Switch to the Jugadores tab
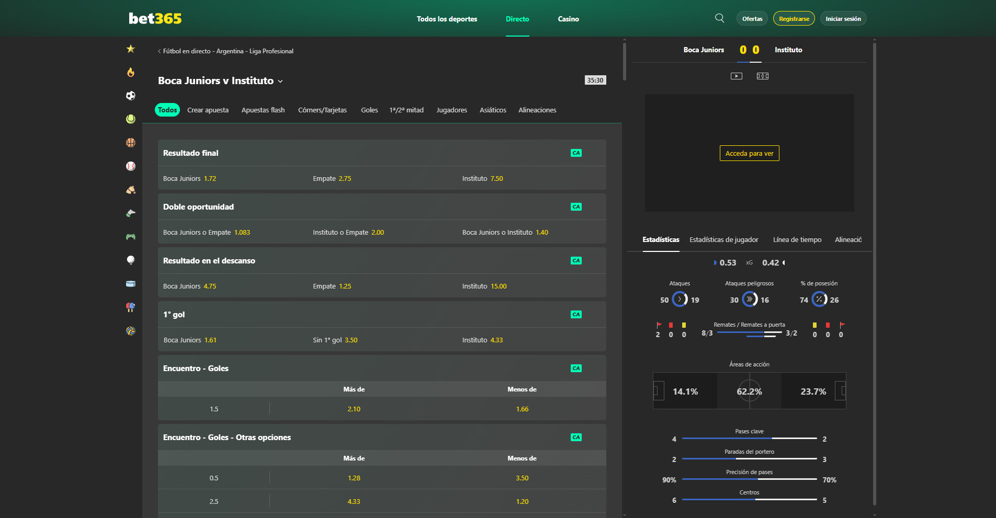 [451, 110]
